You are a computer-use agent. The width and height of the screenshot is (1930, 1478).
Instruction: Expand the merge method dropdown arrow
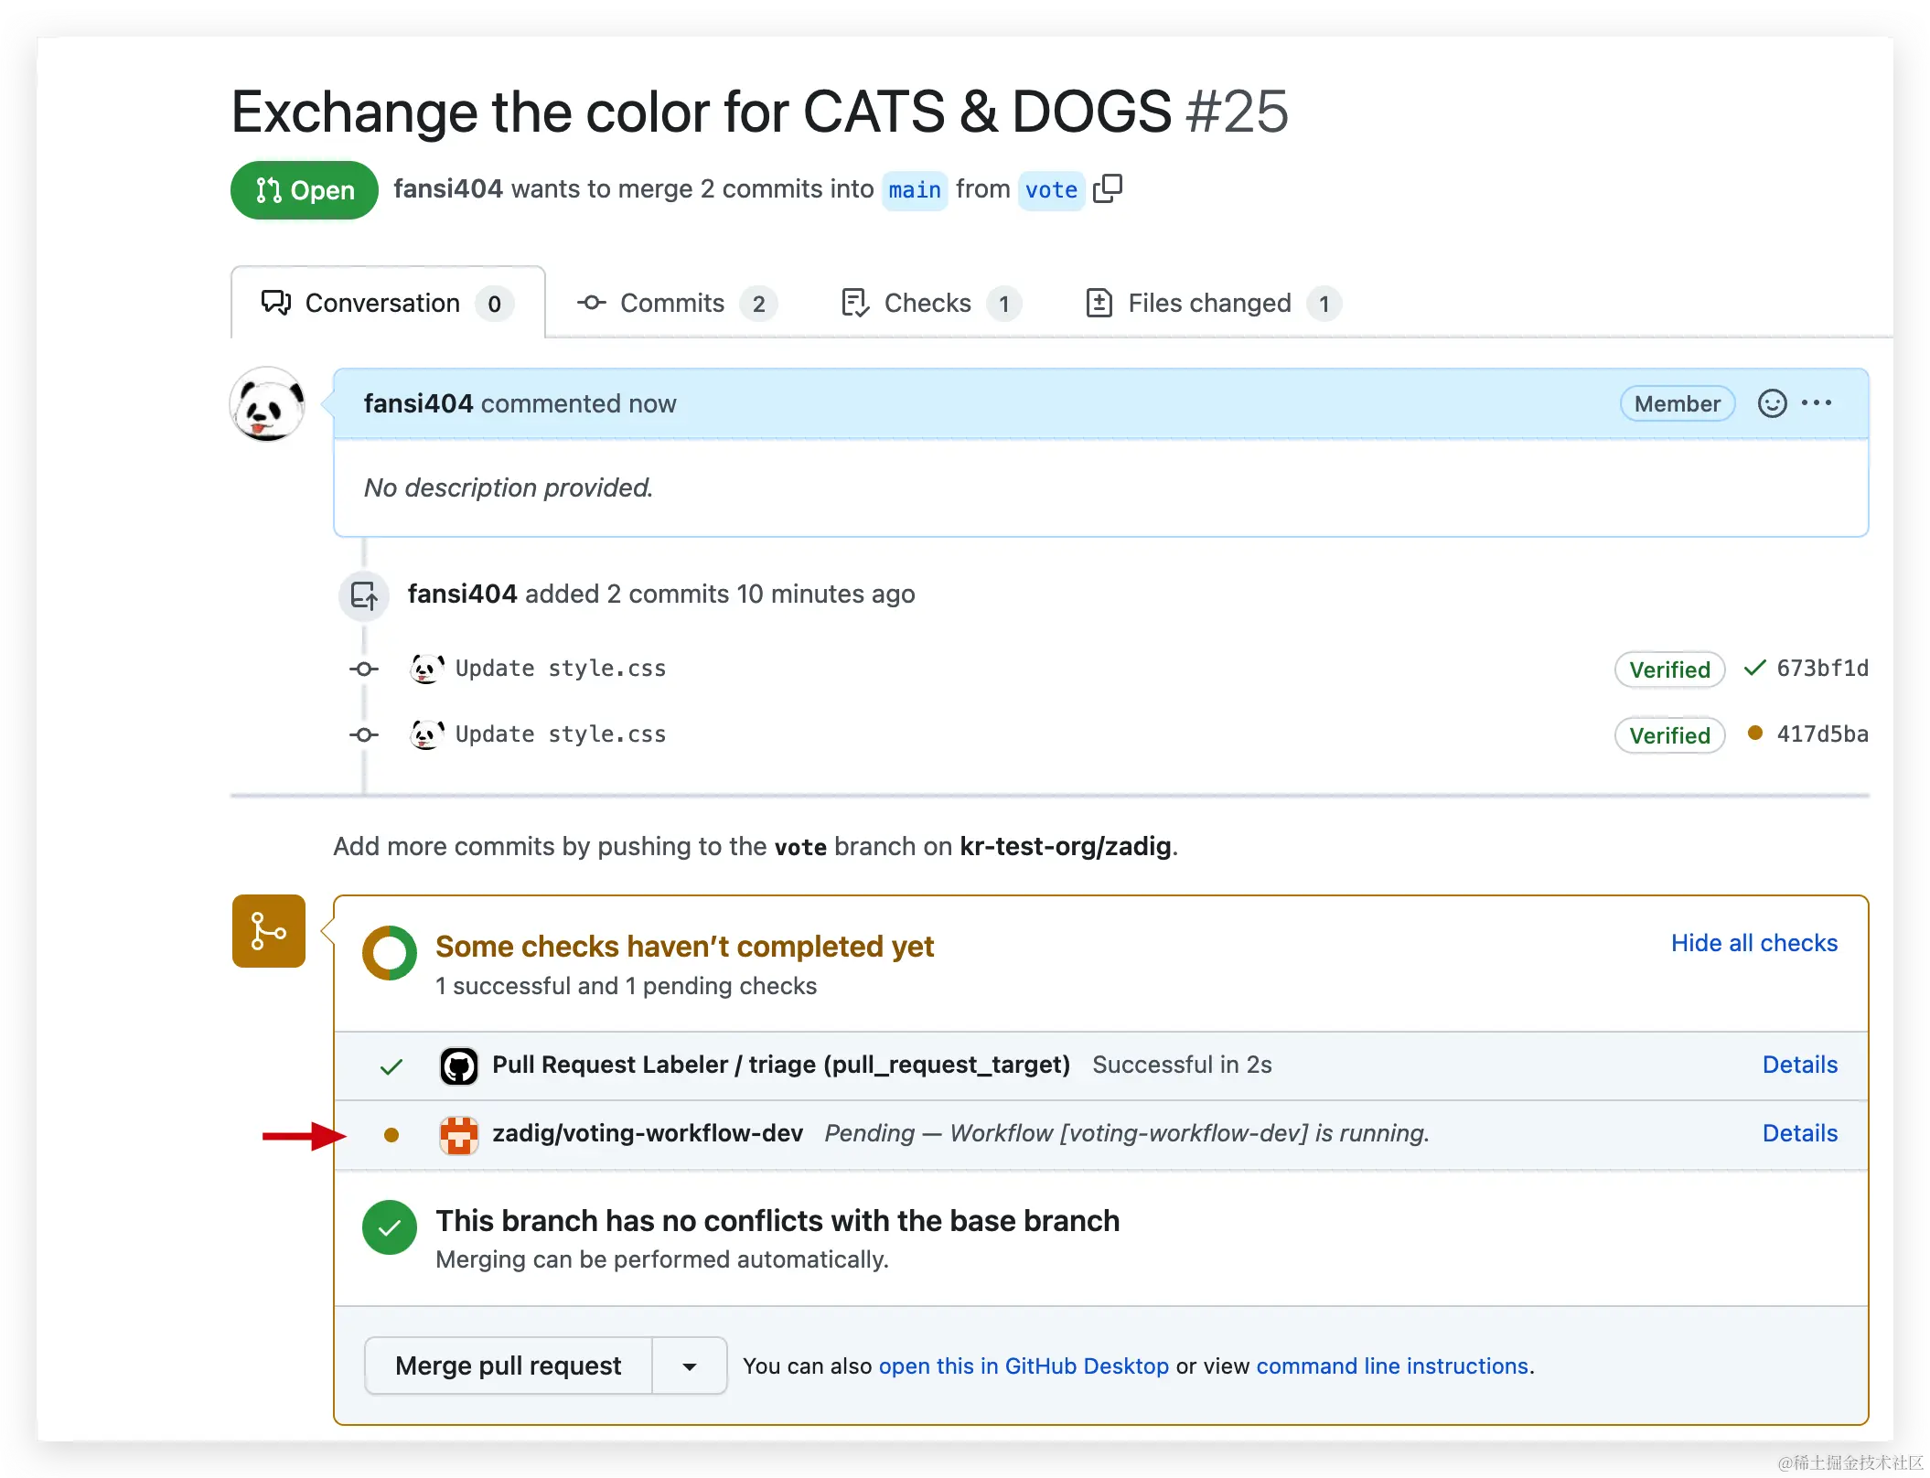coord(690,1366)
